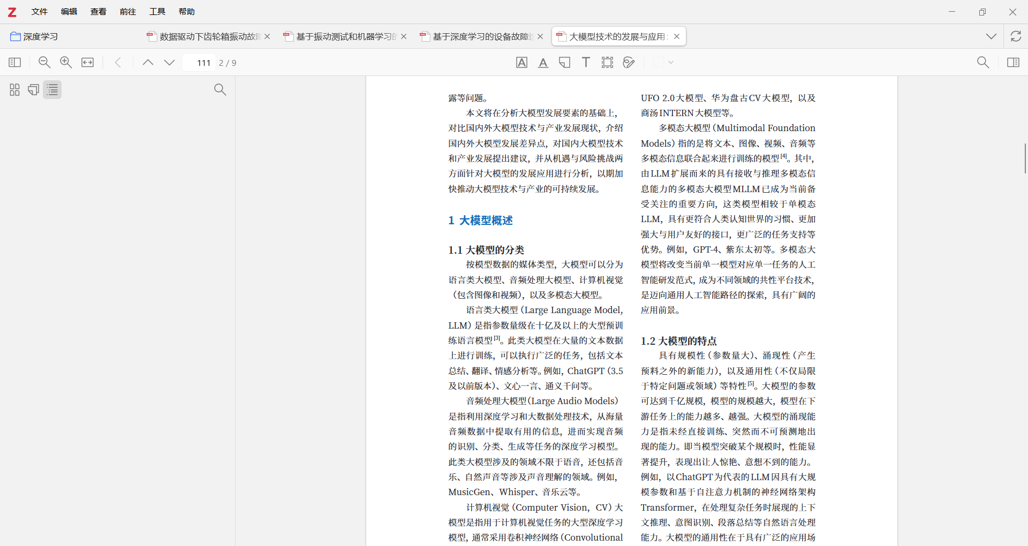Open the 查看 menu

[99, 12]
